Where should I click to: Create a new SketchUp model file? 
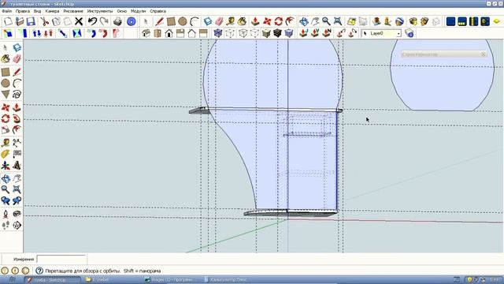(x=8, y=21)
